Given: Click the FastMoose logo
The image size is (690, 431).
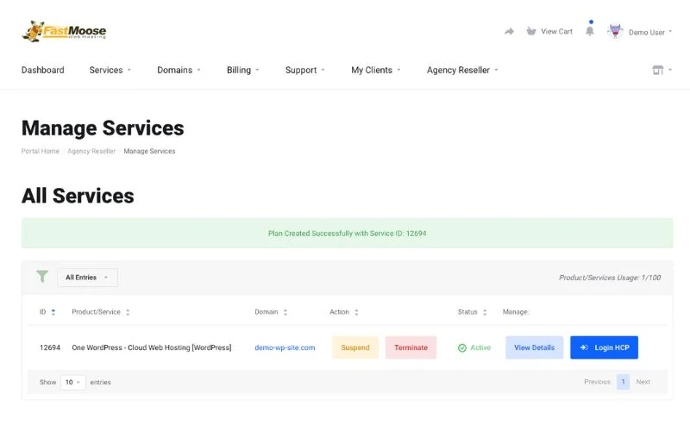Looking at the screenshot, I should tap(64, 31).
